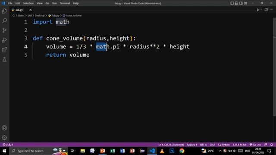Close the lab.py tab

[31, 10]
